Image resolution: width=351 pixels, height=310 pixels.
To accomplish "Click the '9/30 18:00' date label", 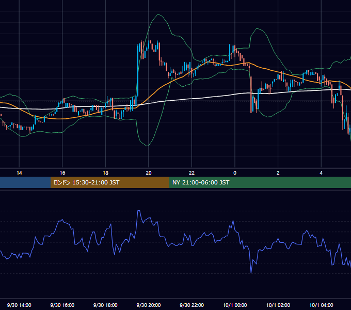I will [105, 305].
